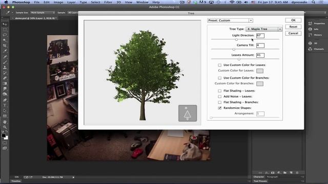Check Add Noise - Leaves
Screen dimensions: 328x184
[x=220, y=97]
